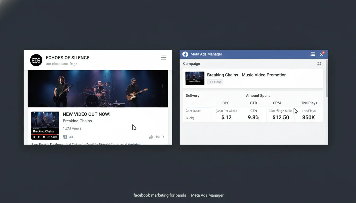Select the 'facebook marketing for bands' caption label
This screenshot has width=356, height=203.
[x=160, y=195]
